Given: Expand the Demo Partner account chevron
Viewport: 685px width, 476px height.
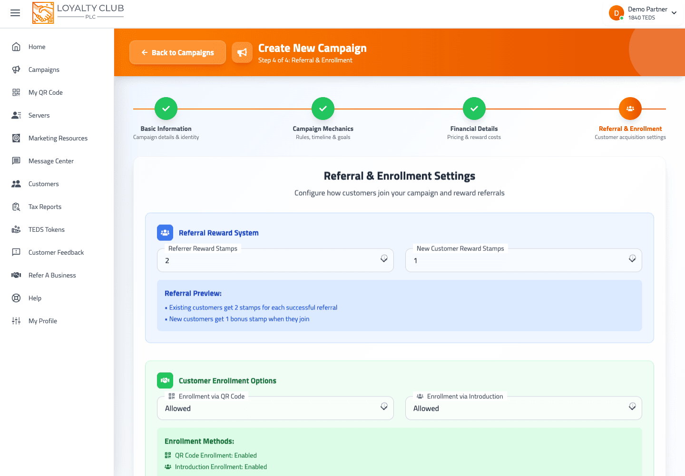Looking at the screenshot, I should (x=674, y=13).
